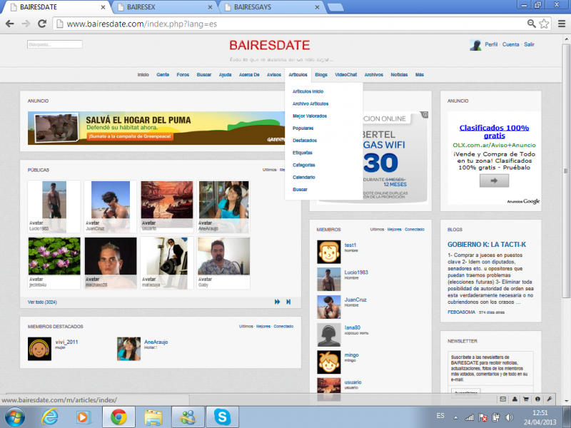This screenshot has width=571, height=428.
Task: Click the Busqueda search field
Action: [55, 44]
